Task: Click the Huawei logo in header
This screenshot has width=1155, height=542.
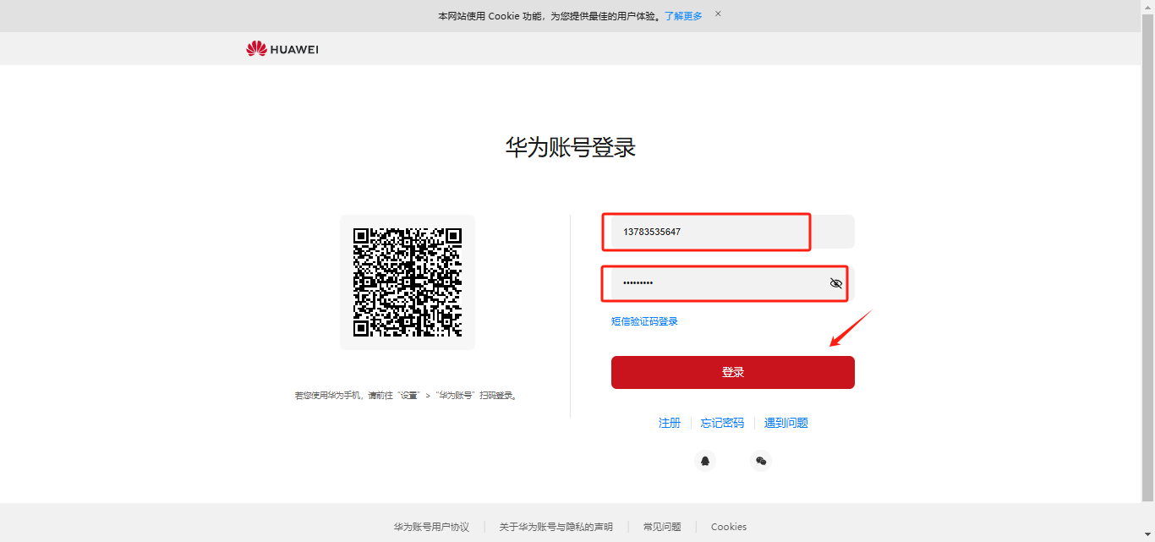Action: (x=282, y=49)
